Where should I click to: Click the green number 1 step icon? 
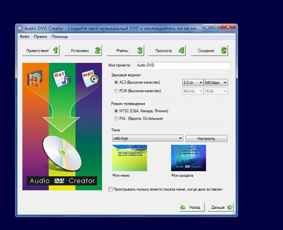pyautogui.click(x=56, y=50)
